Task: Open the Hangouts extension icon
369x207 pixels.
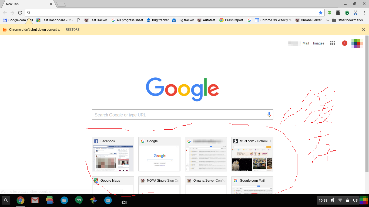Action: [330, 13]
